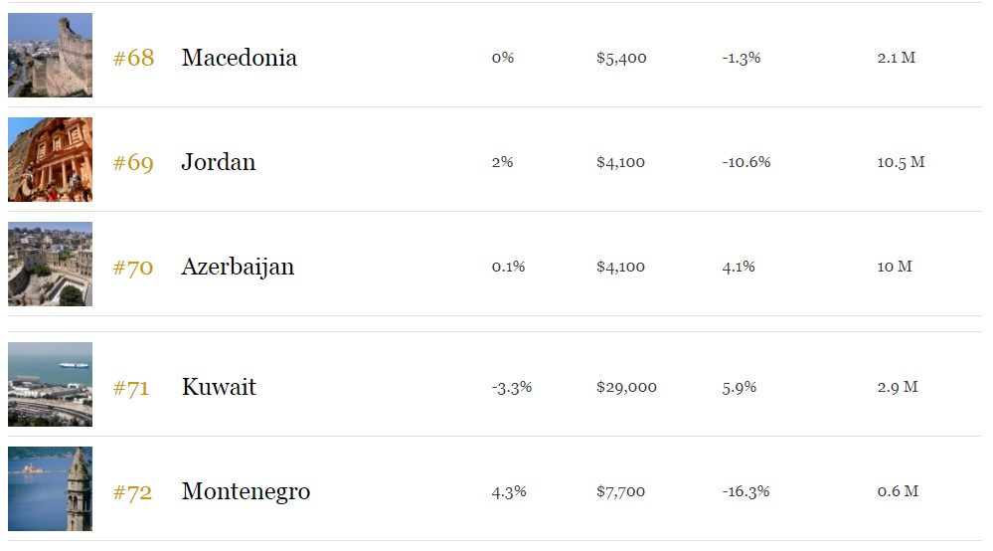
Task: Click rank number #69
Action: [133, 162]
